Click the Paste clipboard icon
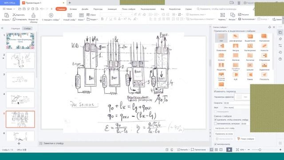The width and height of the screenshot is (284, 160). point(7,15)
